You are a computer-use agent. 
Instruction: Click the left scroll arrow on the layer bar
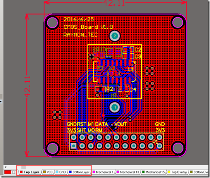point(6,167)
